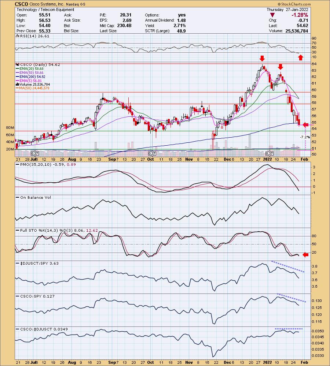
Task: Click the 0.37 dividend marker near July
Action: pyautogui.click(x=34, y=154)
